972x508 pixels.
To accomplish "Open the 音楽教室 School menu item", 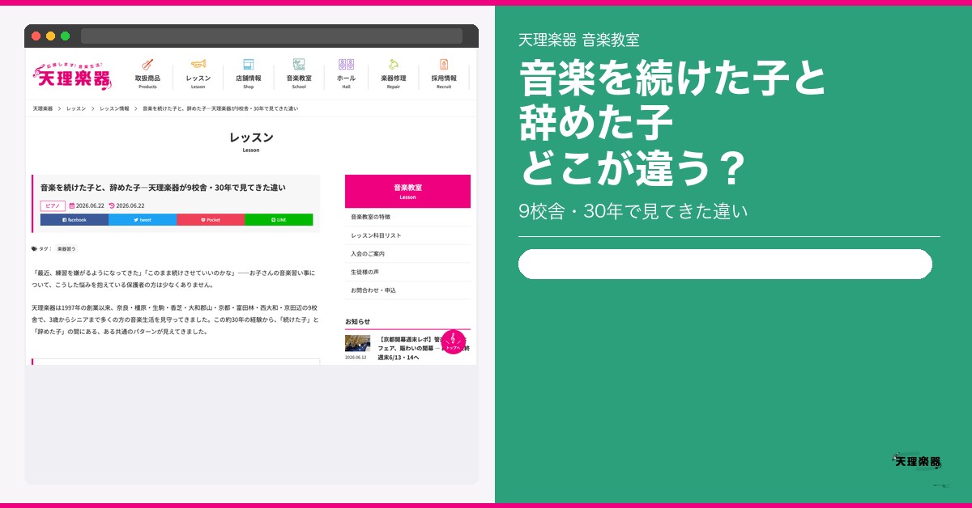I will [299, 74].
